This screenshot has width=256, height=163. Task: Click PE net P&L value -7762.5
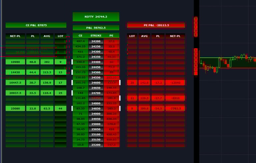[175, 109]
